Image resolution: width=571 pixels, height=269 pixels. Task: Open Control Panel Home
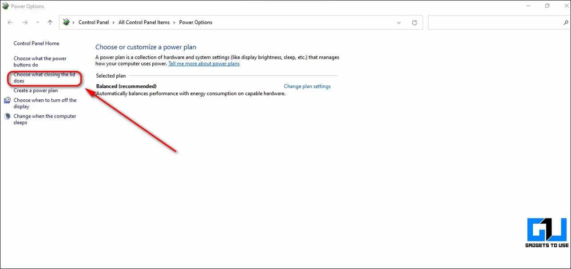(36, 43)
